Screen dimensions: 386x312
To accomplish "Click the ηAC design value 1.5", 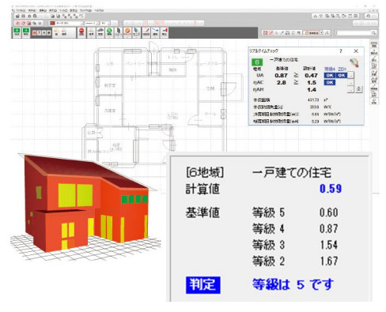I will (312, 83).
